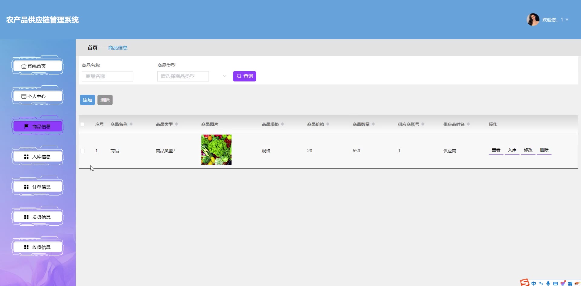
Task: Click the 商品图片 column header
Action: [210, 124]
